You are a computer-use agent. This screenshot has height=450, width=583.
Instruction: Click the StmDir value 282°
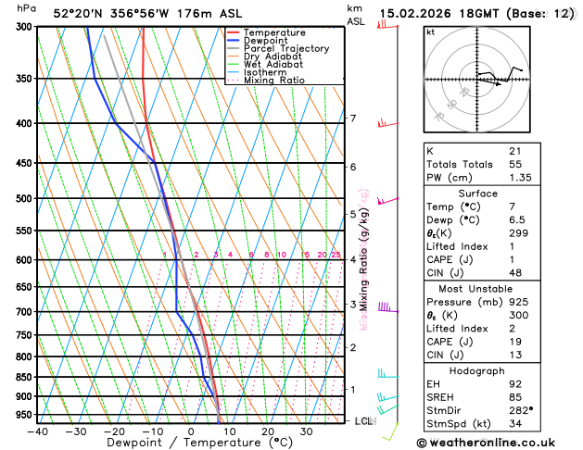coord(521,410)
